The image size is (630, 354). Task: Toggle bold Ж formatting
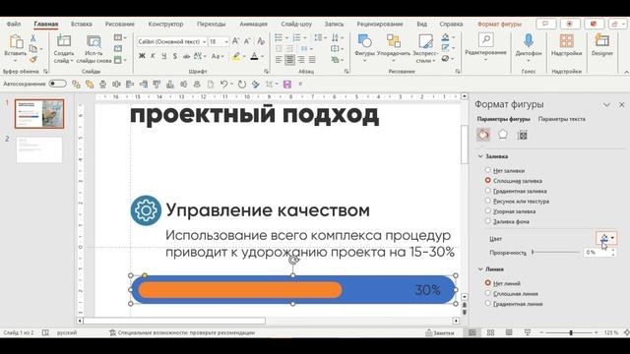coord(142,56)
